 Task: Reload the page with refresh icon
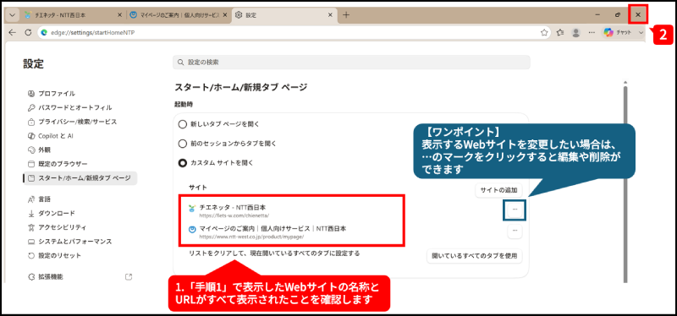pyautogui.click(x=28, y=32)
